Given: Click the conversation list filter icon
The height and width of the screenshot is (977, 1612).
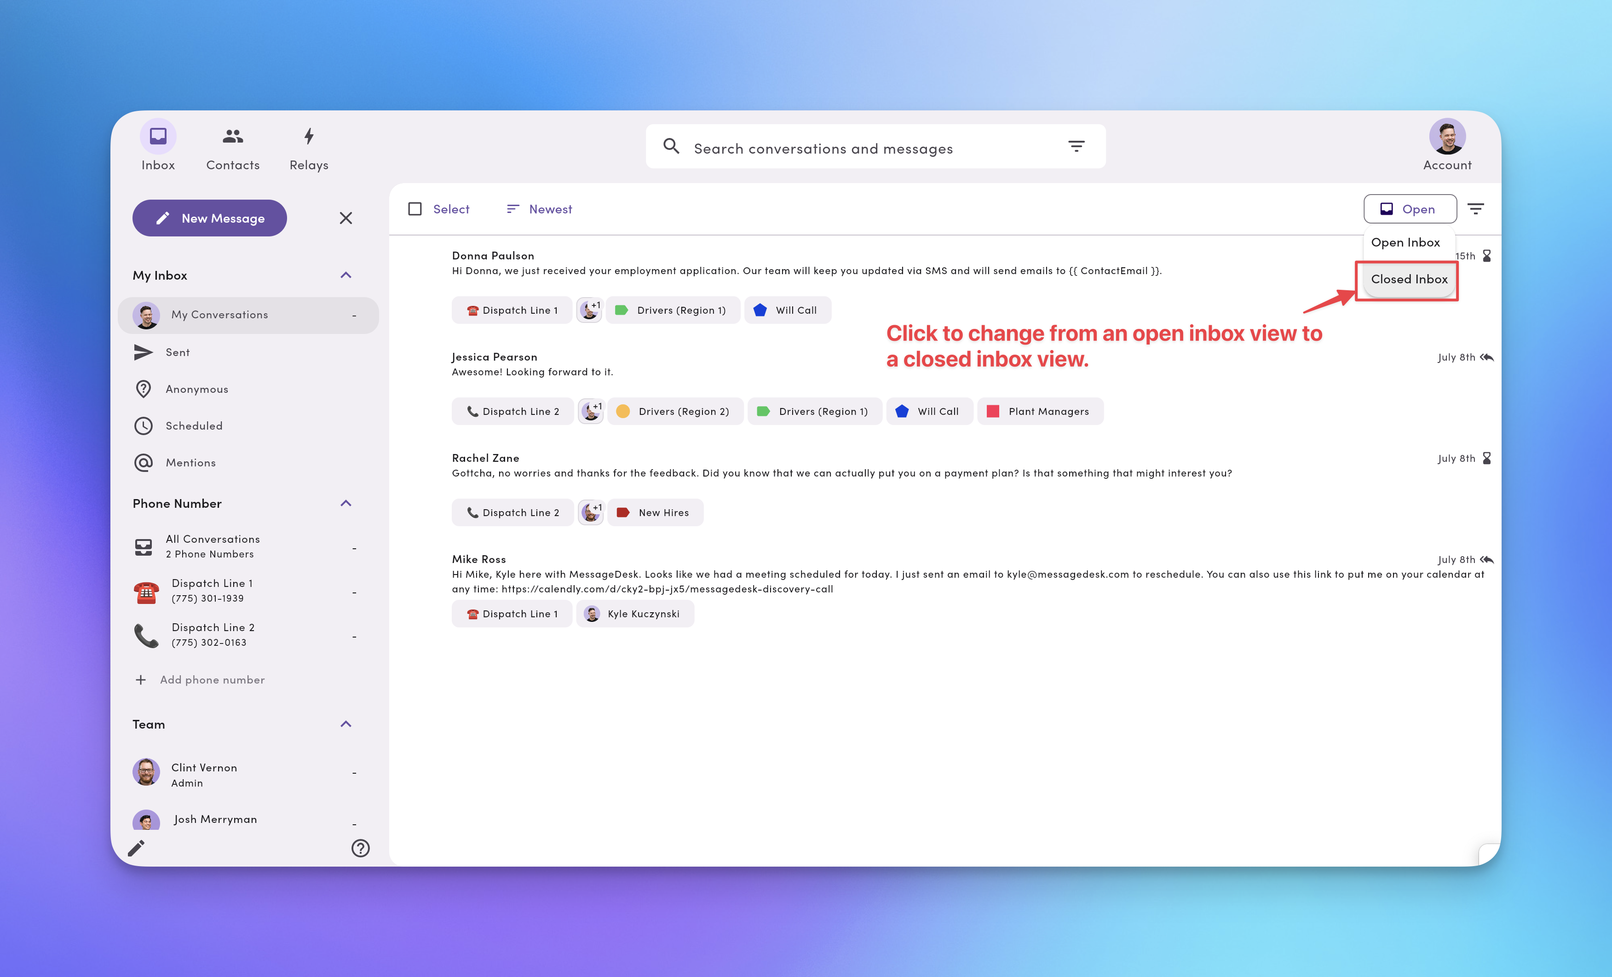Looking at the screenshot, I should tap(1475, 209).
